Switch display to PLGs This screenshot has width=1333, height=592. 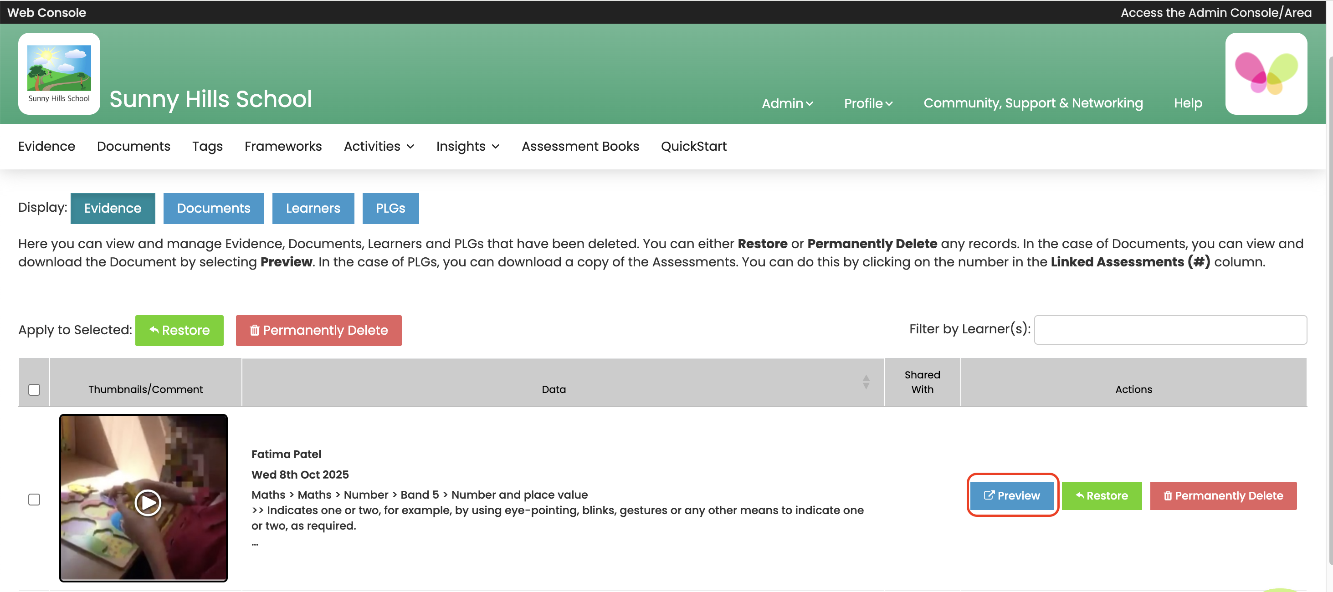pos(390,208)
